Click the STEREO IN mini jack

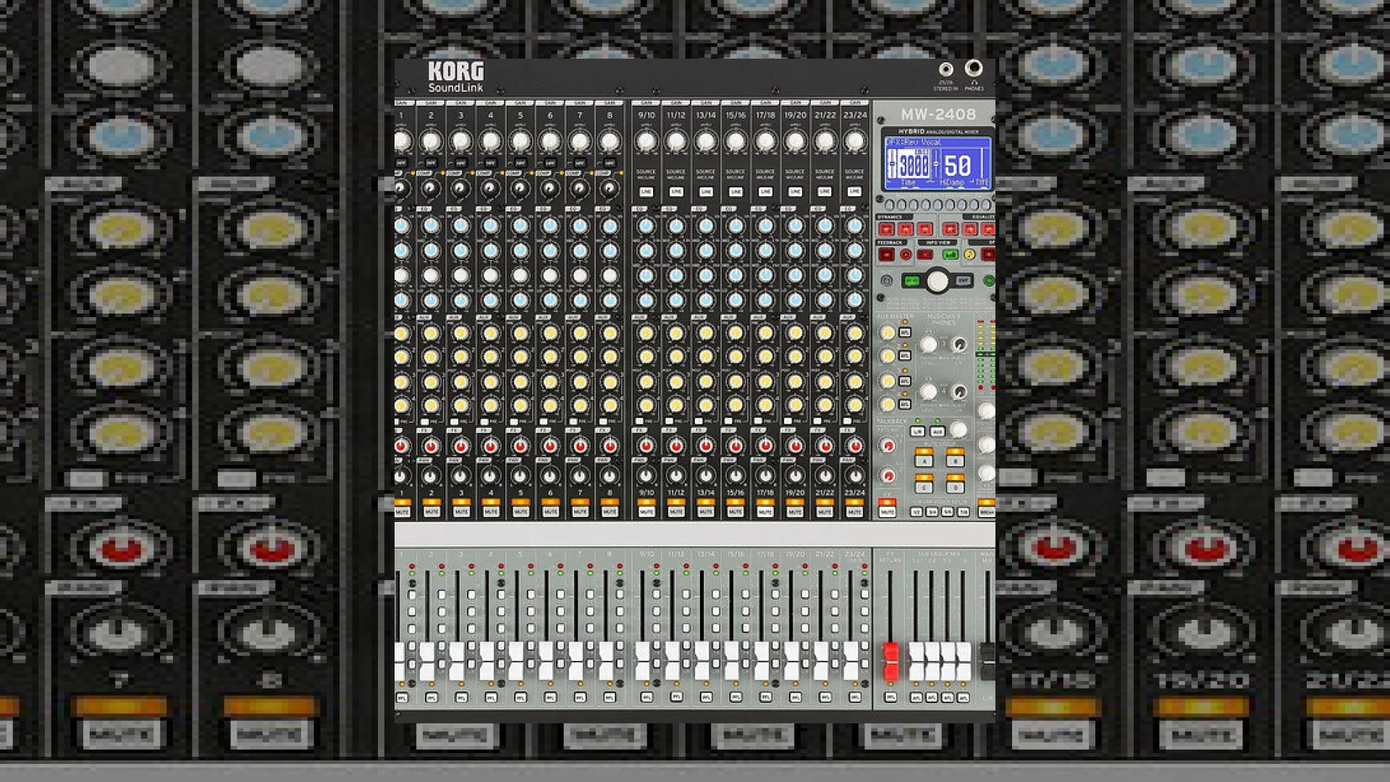click(x=945, y=70)
